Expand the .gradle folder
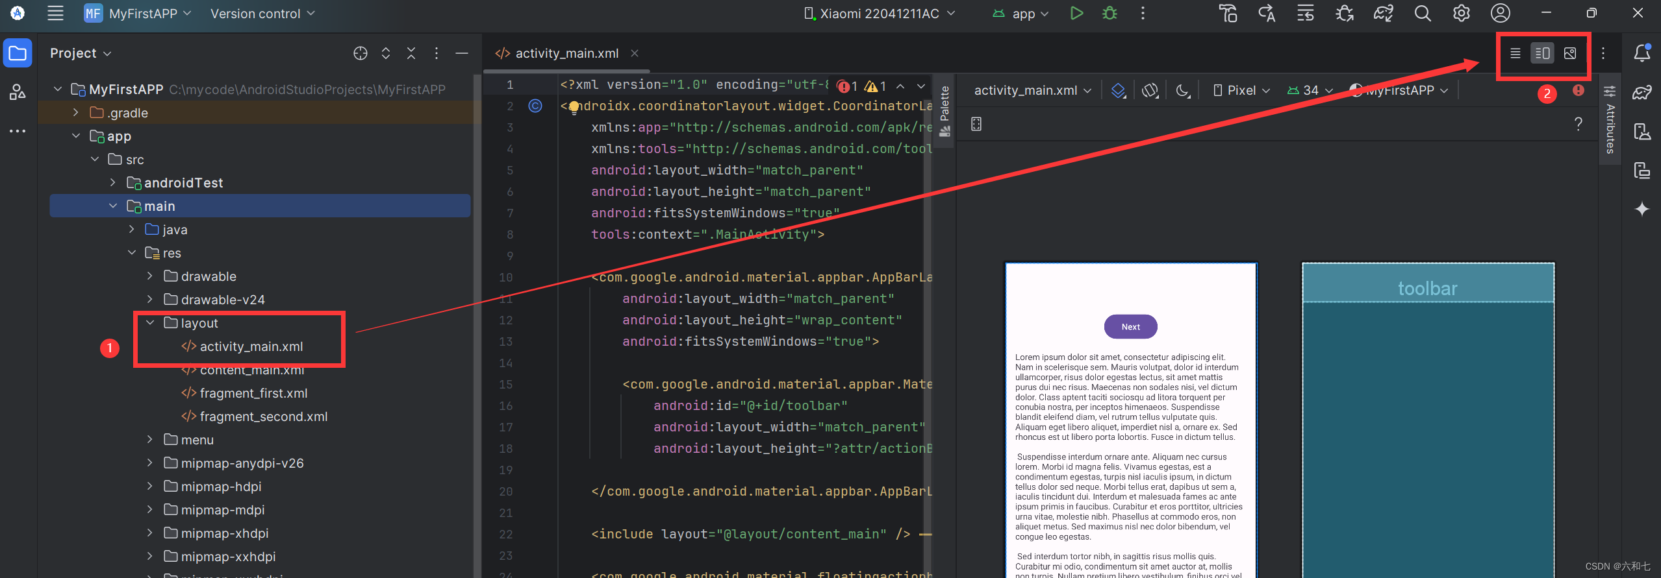Screen dimensions: 1661x578 click(x=76, y=112)
